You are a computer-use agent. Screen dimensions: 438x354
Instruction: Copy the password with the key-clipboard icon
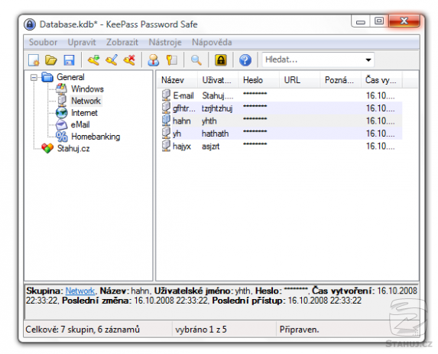pos(171,60)
